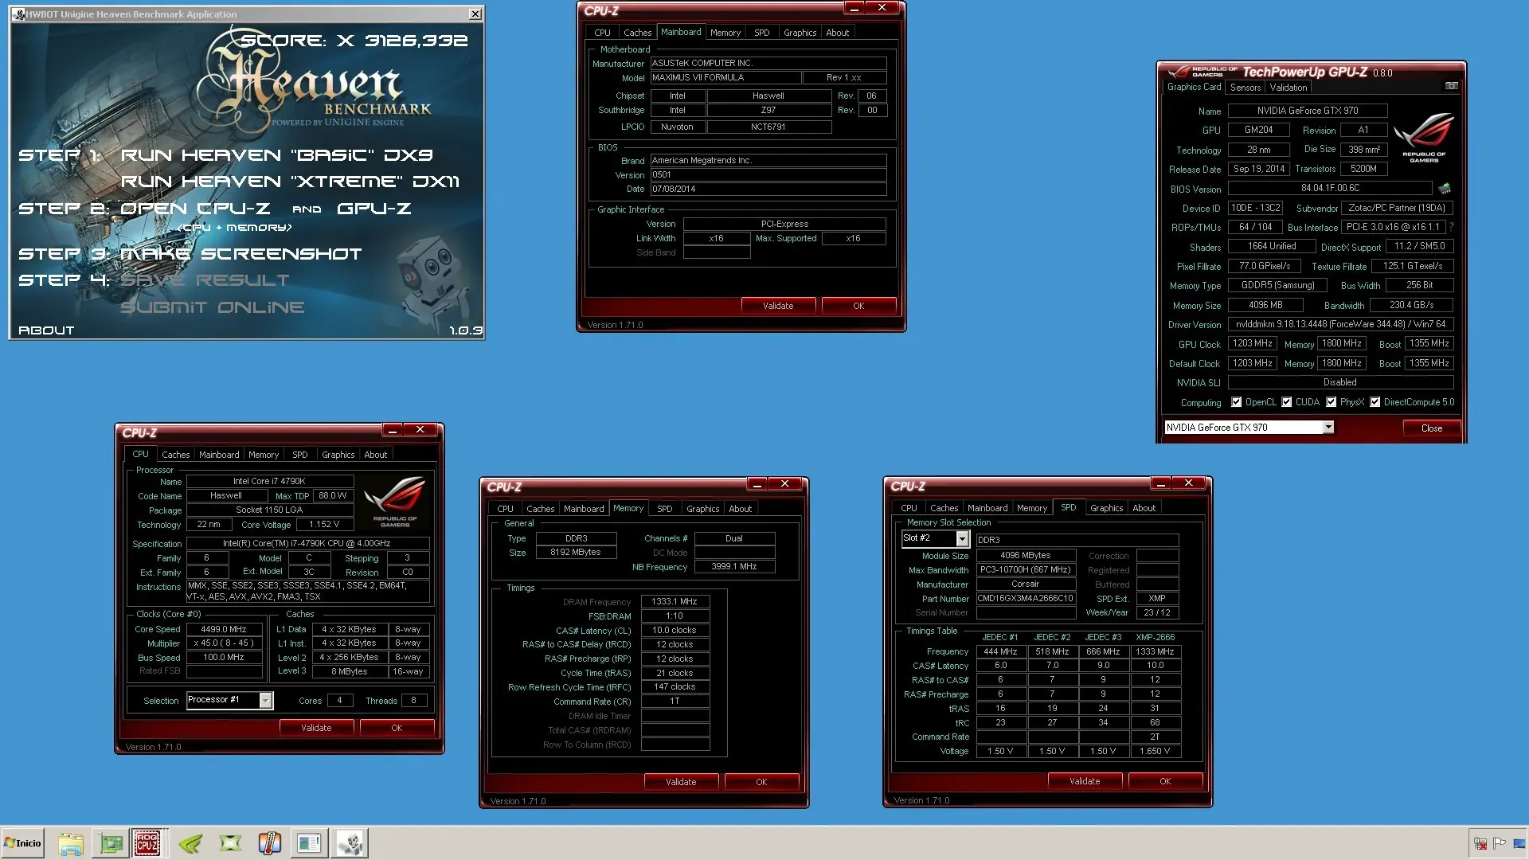Click the rightmost blue tray icon
Viewport: 1529px width, 860px height.
tap(1519, 843)
